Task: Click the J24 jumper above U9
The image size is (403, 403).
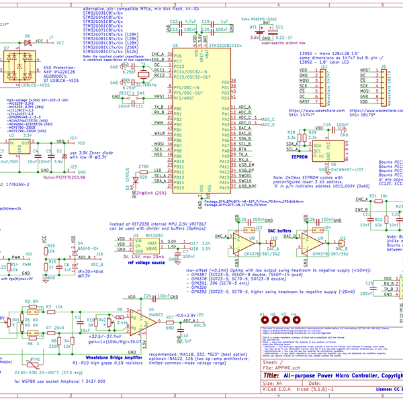Action: click(x=318, y=230)
